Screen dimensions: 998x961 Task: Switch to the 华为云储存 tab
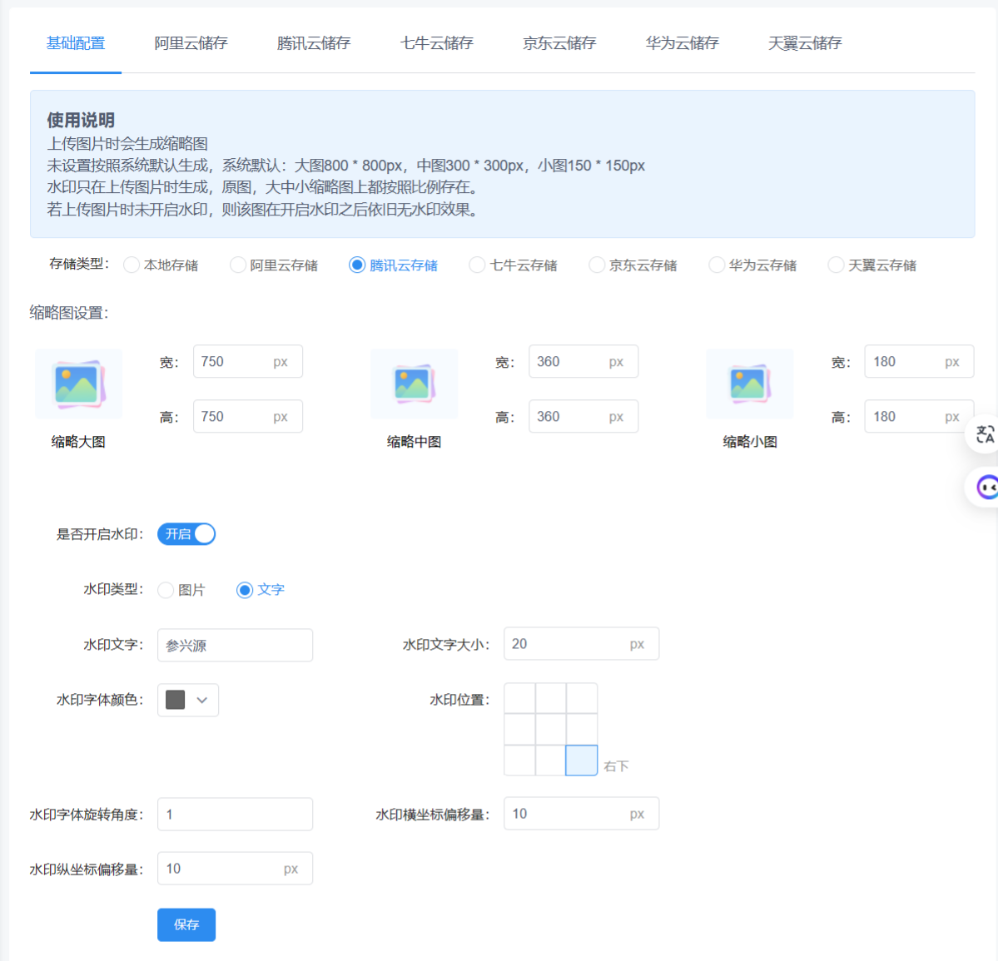click(683, 43)
